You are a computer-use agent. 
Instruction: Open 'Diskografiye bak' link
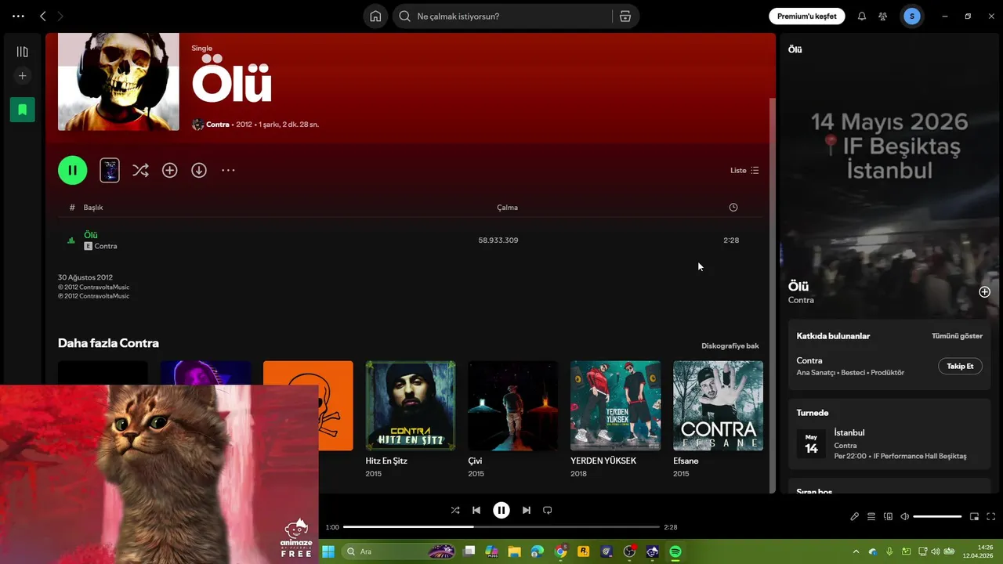coord(730,345)
